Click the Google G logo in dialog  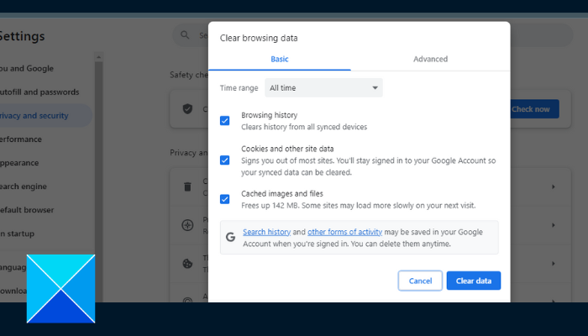(x=230, y=237)
